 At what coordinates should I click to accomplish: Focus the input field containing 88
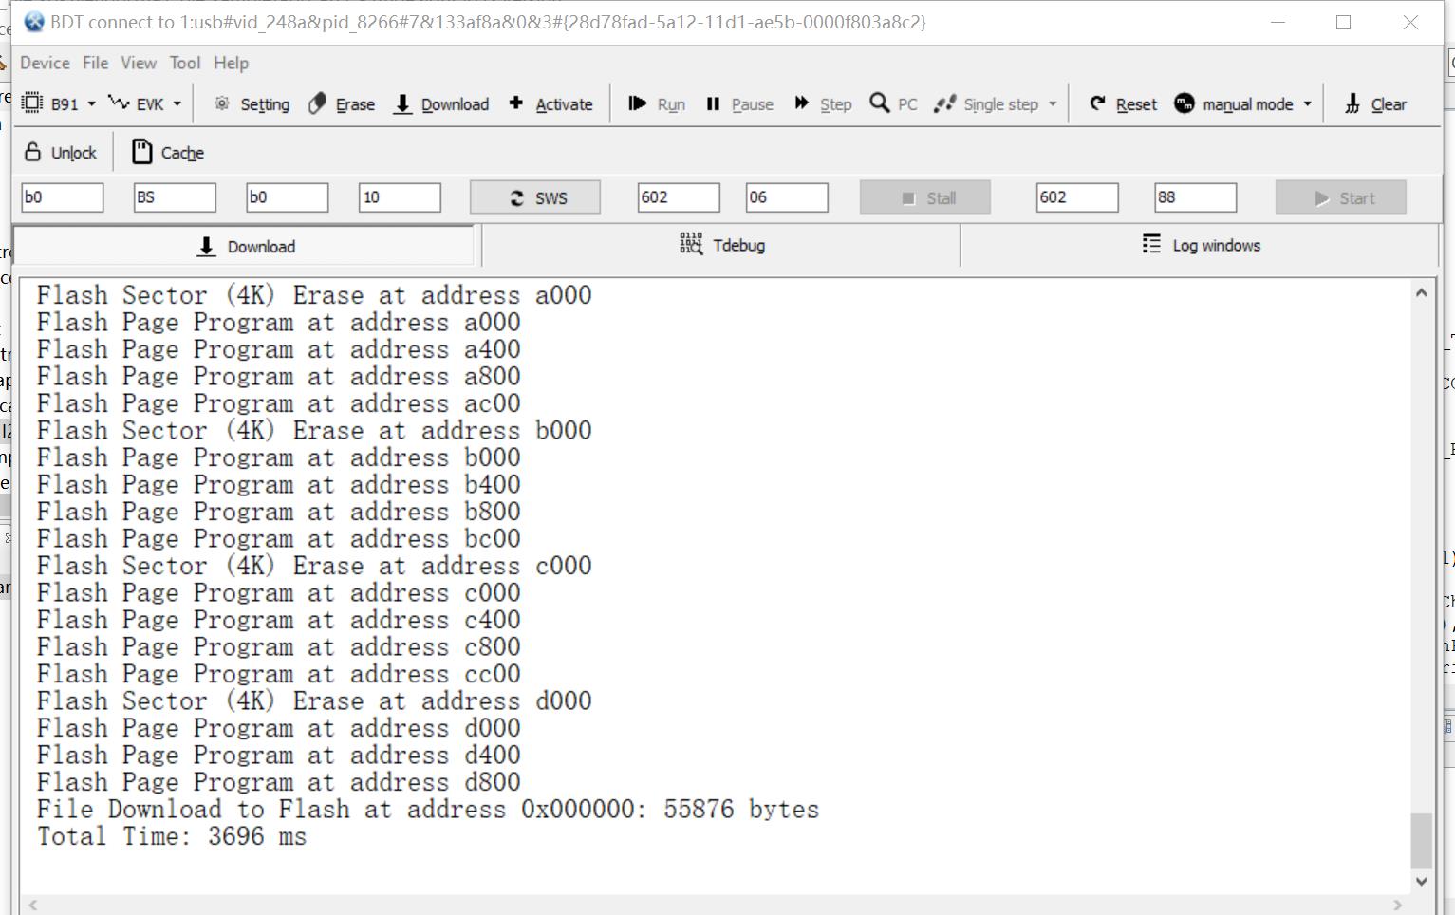pos(1196,197)
